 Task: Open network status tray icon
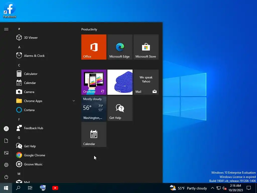coord(219,188)
